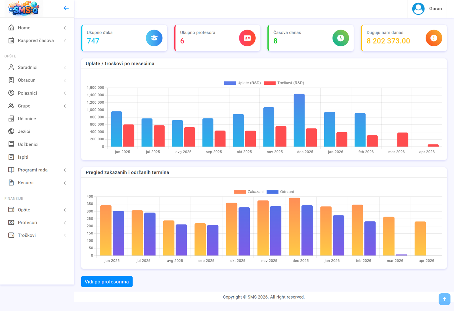Collapse sidebar with the back arrow
Screen dimensions: 454x311
click(66, 8)
